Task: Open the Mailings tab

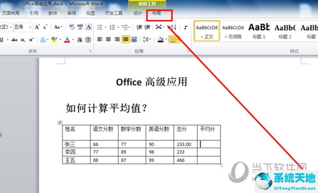Action: (52, 13)
